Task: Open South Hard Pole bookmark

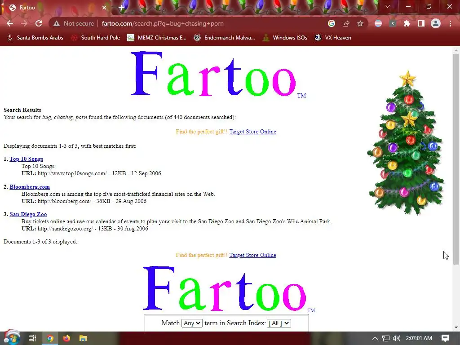Action: tap(96, 38)
